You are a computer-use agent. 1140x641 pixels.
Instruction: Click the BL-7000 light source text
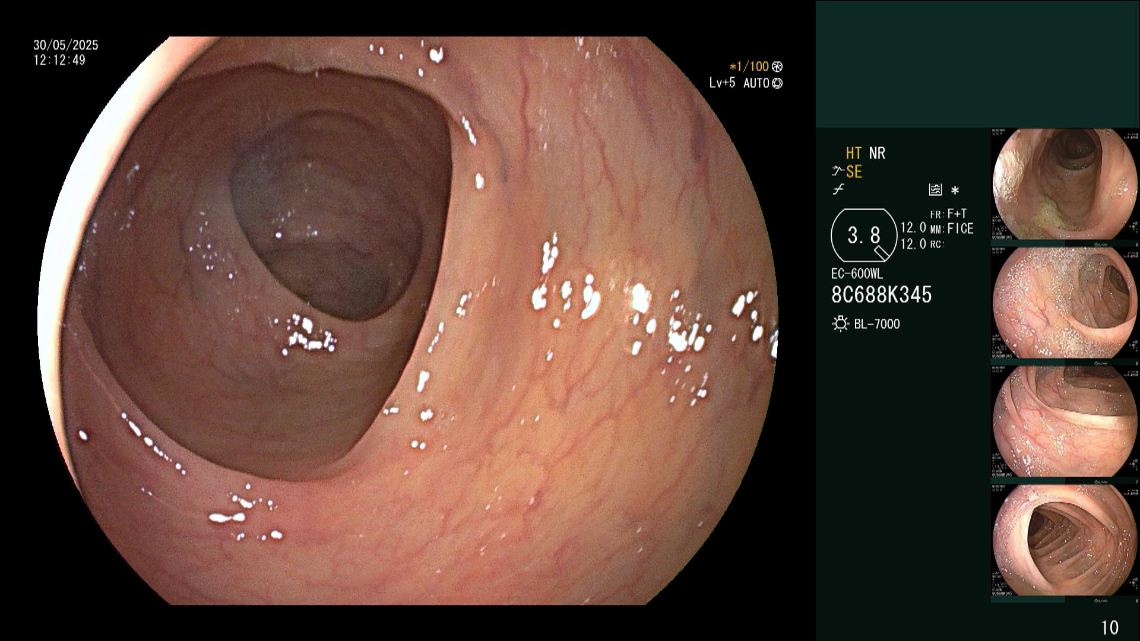click(x=877, y=324)
